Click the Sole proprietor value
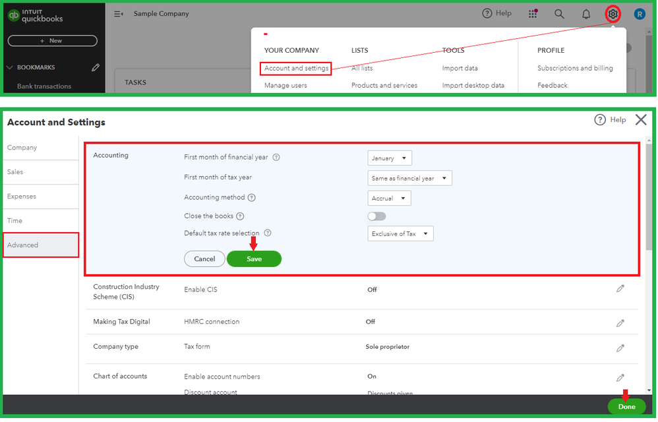This screenshot has height=422, width=658. click(x=387, y=346)
